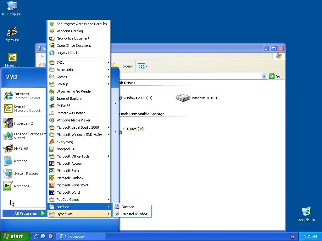The image size is (322, 241).
Task: Expand PopCap Games folder
Action: click(x=79, y=200)
